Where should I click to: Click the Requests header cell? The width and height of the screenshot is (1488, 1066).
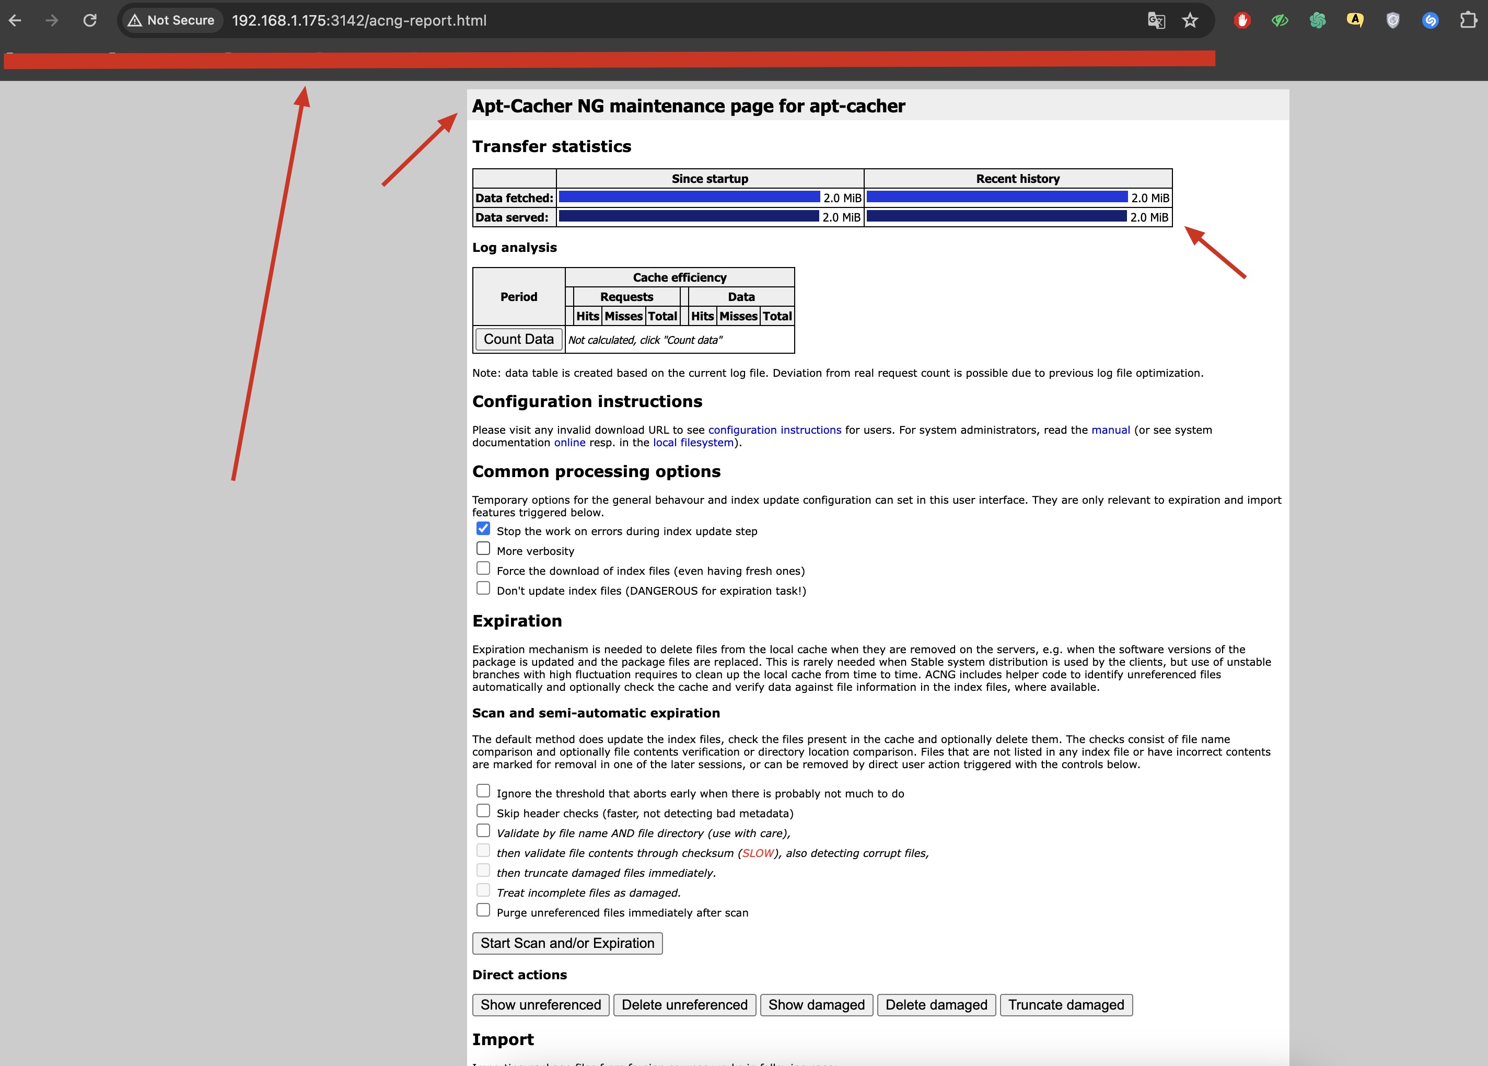pos(626,297)
